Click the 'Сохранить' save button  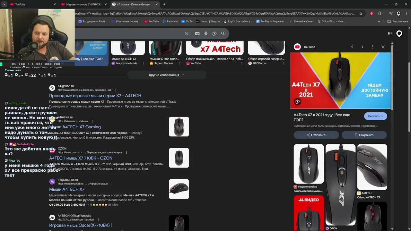[x=364, y=135]
